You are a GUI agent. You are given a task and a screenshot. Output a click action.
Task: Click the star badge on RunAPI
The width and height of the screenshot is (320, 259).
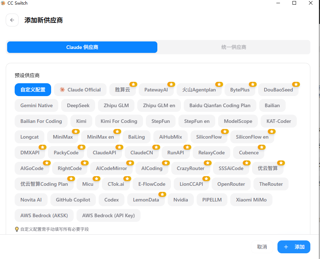tap(187, 147)
